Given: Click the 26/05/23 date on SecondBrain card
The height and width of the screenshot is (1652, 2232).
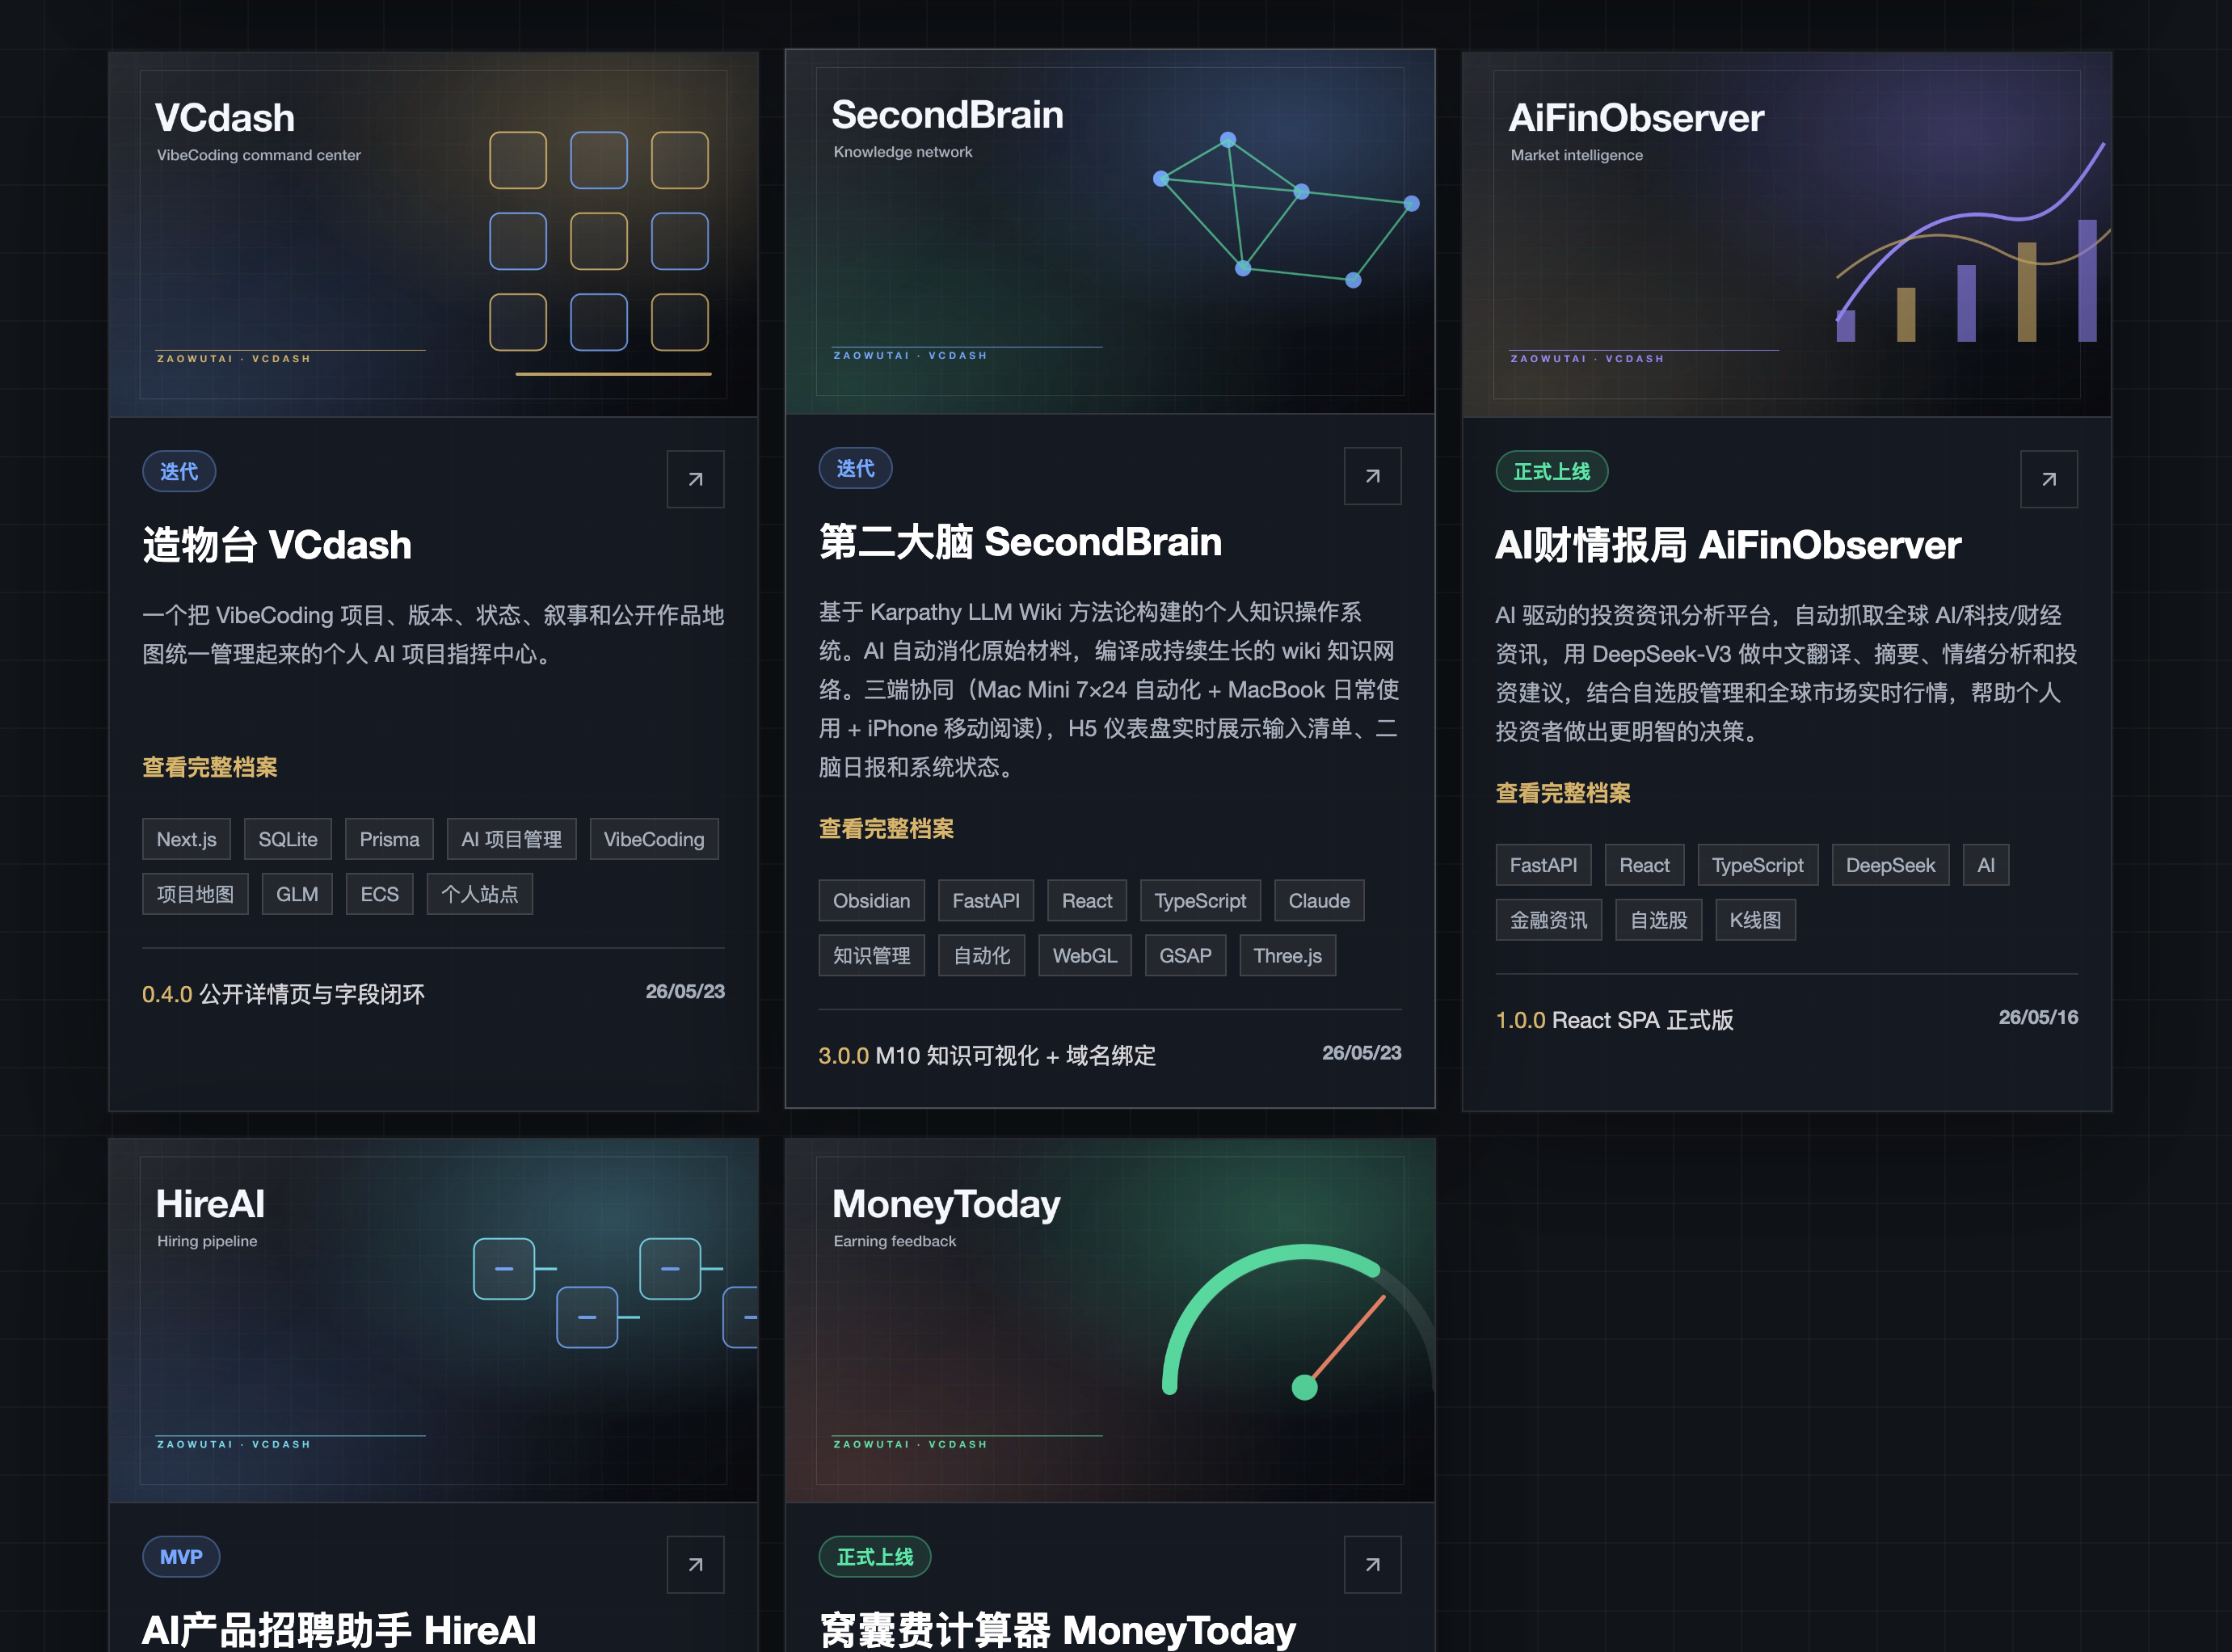Looking at the screenshot, I should click(x=1361, y=1053).
